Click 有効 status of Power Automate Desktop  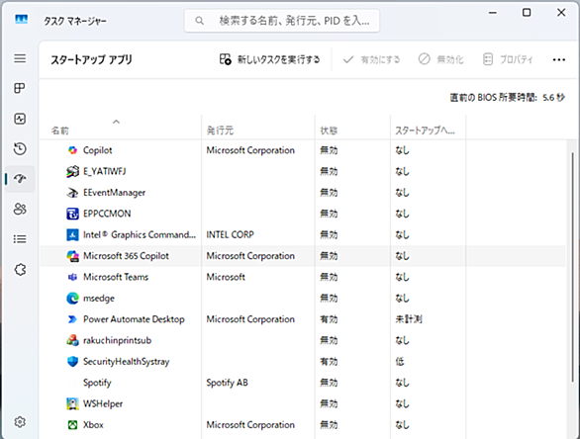(329, 319)
